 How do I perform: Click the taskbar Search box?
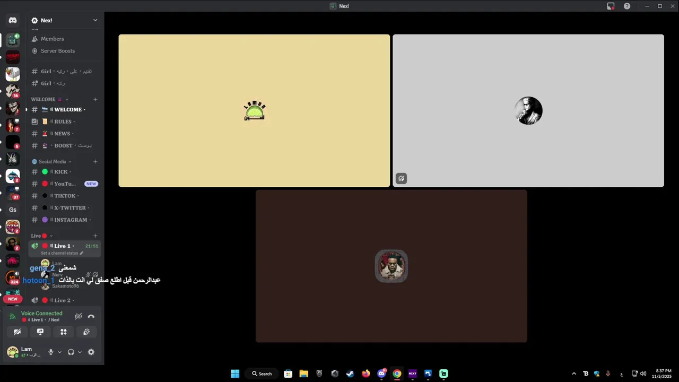(262, 374)
